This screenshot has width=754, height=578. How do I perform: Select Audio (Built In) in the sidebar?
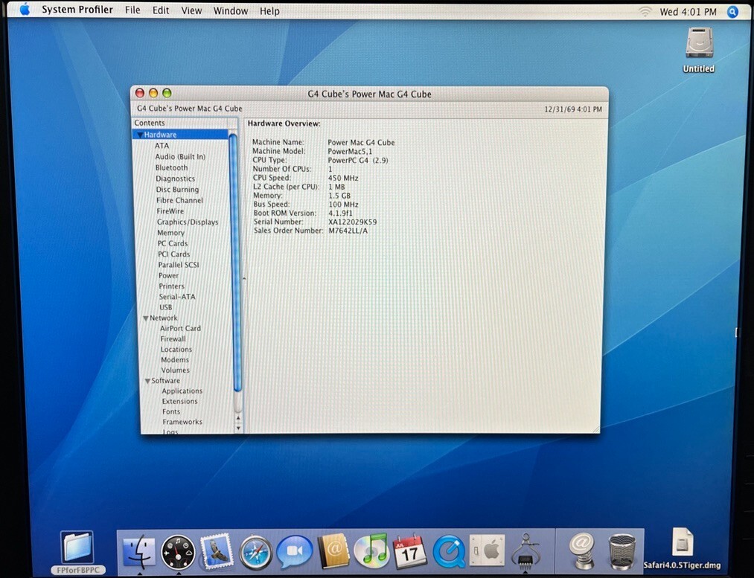tap(180, 157)
